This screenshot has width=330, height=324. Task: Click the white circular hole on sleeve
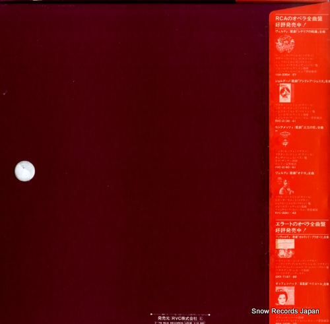(x=25, y=171)
